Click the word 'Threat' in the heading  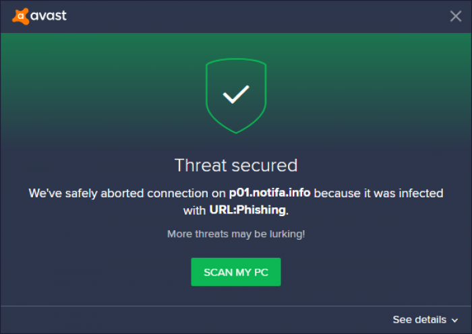[x=200, y=166]
